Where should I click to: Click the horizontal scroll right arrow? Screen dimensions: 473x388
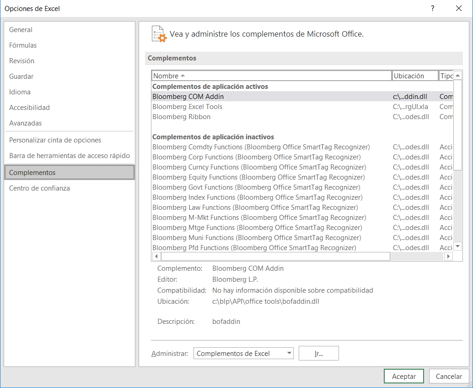click(x=448, y=256)
